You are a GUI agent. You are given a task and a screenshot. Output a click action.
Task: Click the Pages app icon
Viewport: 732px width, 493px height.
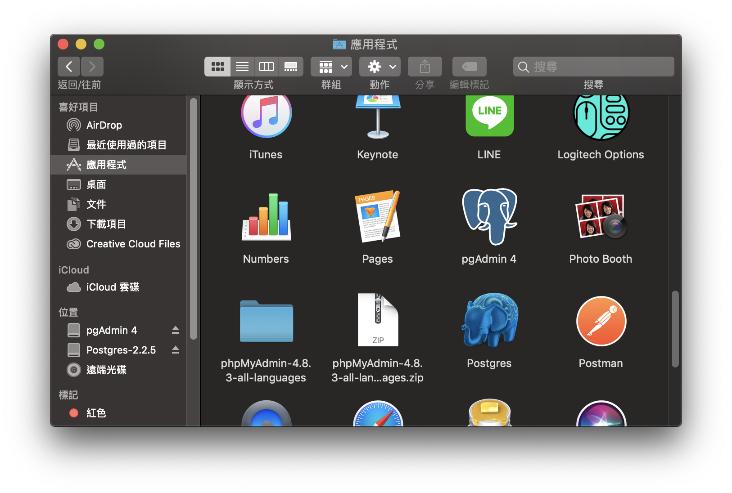378,217
